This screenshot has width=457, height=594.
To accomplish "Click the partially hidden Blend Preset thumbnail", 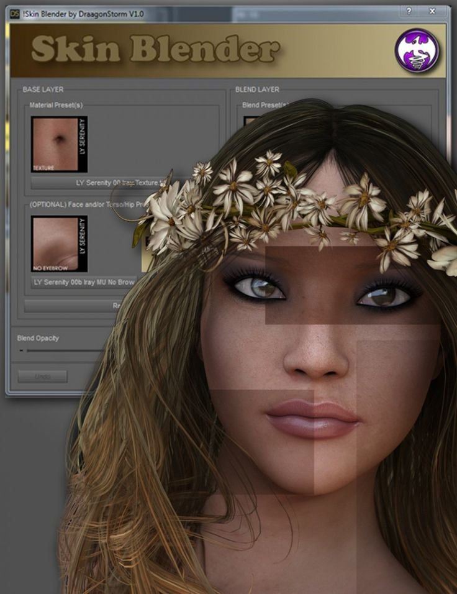I will tap(248, 119).
